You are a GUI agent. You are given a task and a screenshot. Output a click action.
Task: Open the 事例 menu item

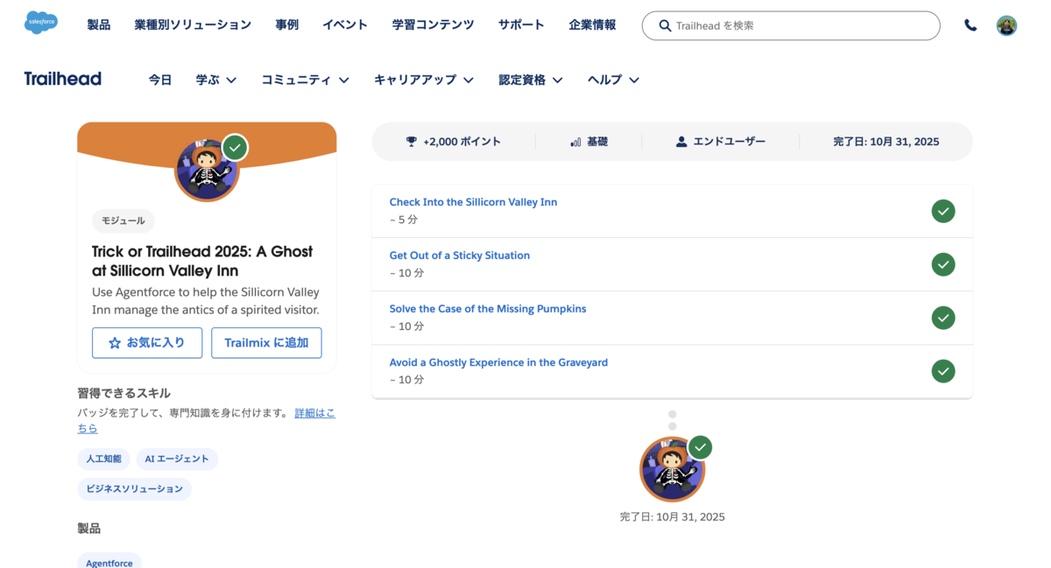286,25
